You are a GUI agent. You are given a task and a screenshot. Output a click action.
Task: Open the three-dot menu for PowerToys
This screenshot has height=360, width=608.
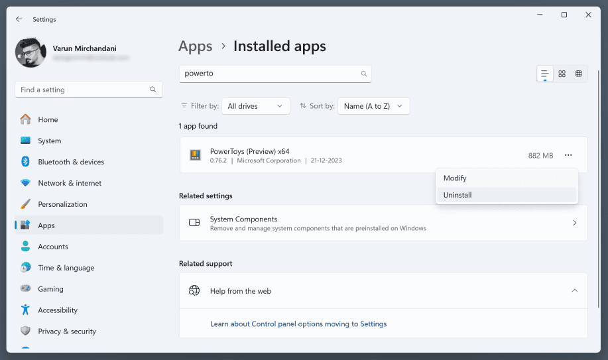click(x=568, y=155)
